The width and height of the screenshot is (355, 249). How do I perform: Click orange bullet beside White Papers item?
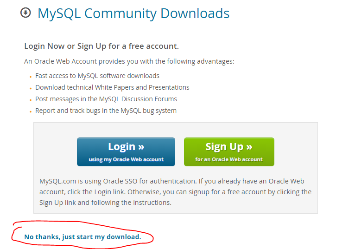(x=31, y=89)
